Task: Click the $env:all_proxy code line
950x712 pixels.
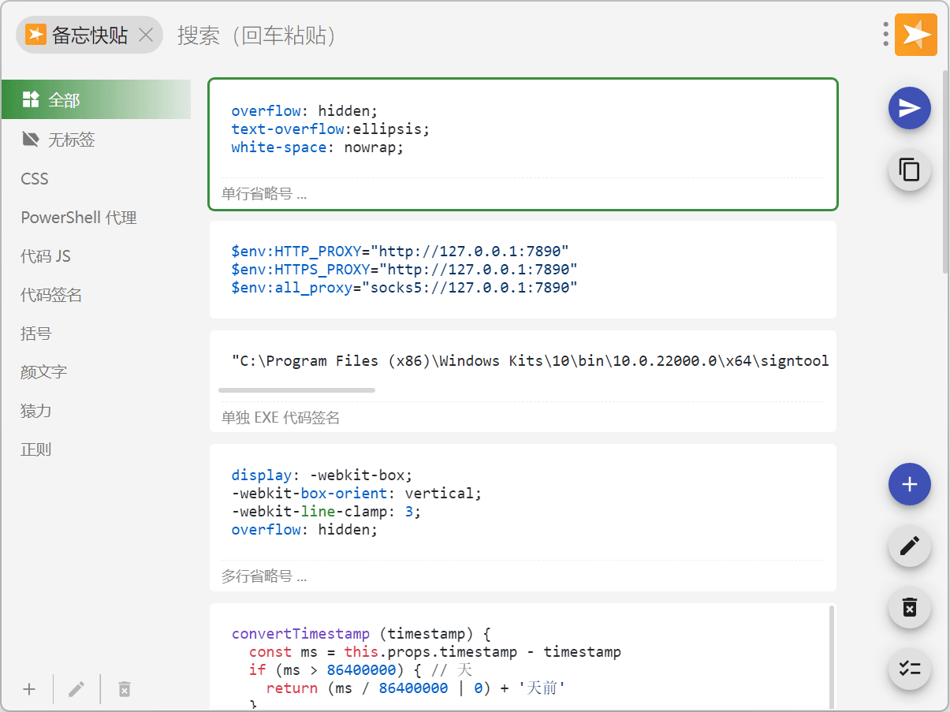Action: 404,288
